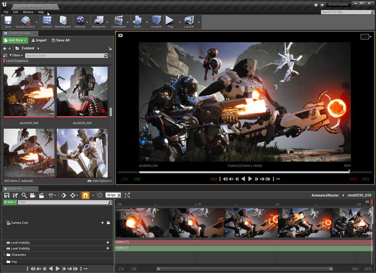Screen dimensions: 376x273
Task: Toggle the orange snapping magnet in Sequencer
Action: tap(85, 195)
